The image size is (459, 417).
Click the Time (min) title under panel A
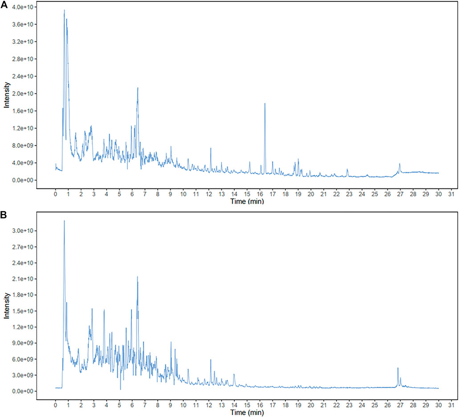tap(247, 201)
